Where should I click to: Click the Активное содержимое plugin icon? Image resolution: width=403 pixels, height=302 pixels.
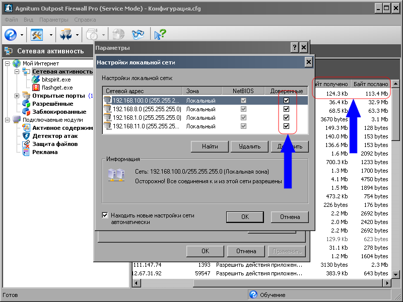pos(26,128)
